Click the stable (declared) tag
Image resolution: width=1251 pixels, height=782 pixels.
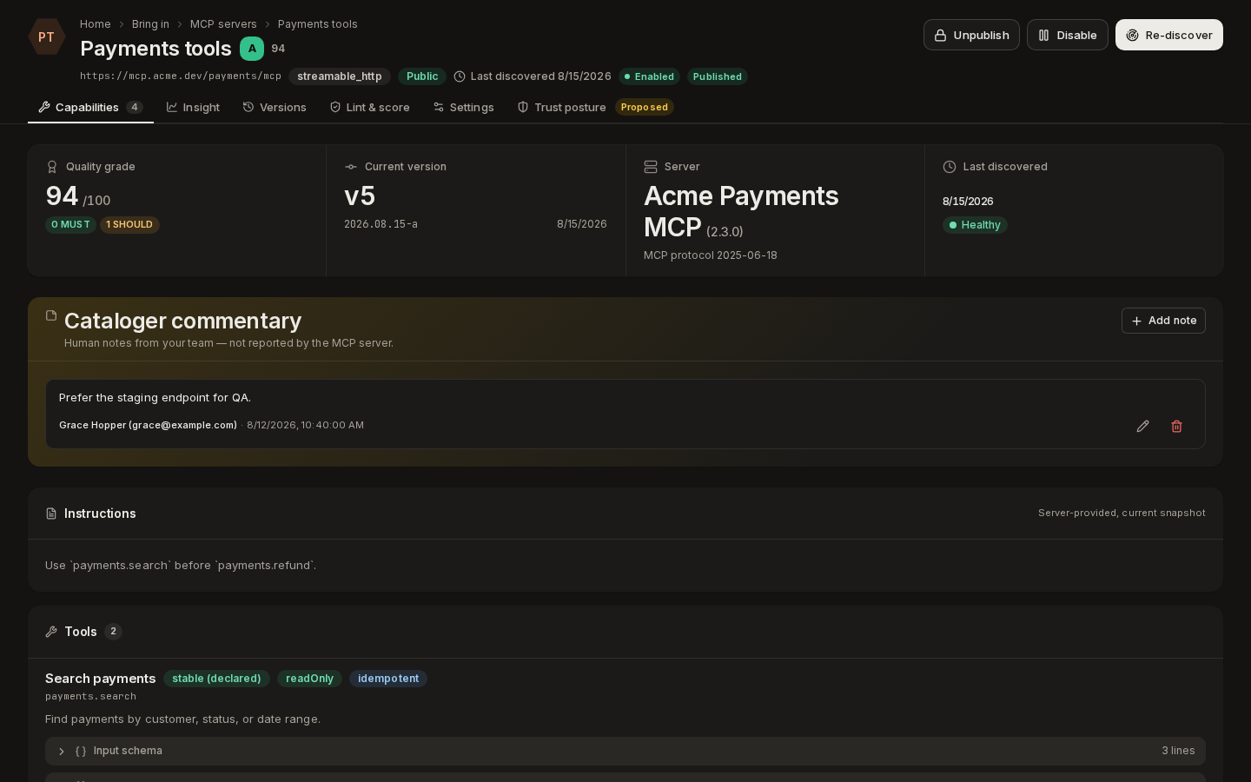tap(216, 679)
